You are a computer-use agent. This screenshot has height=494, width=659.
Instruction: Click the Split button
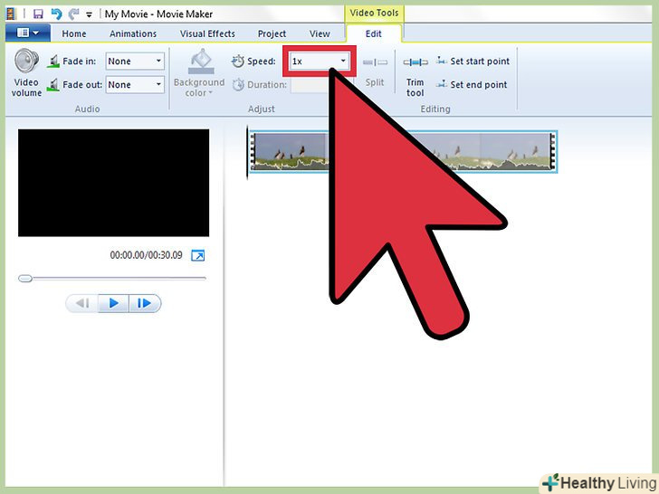click(375, 71)
